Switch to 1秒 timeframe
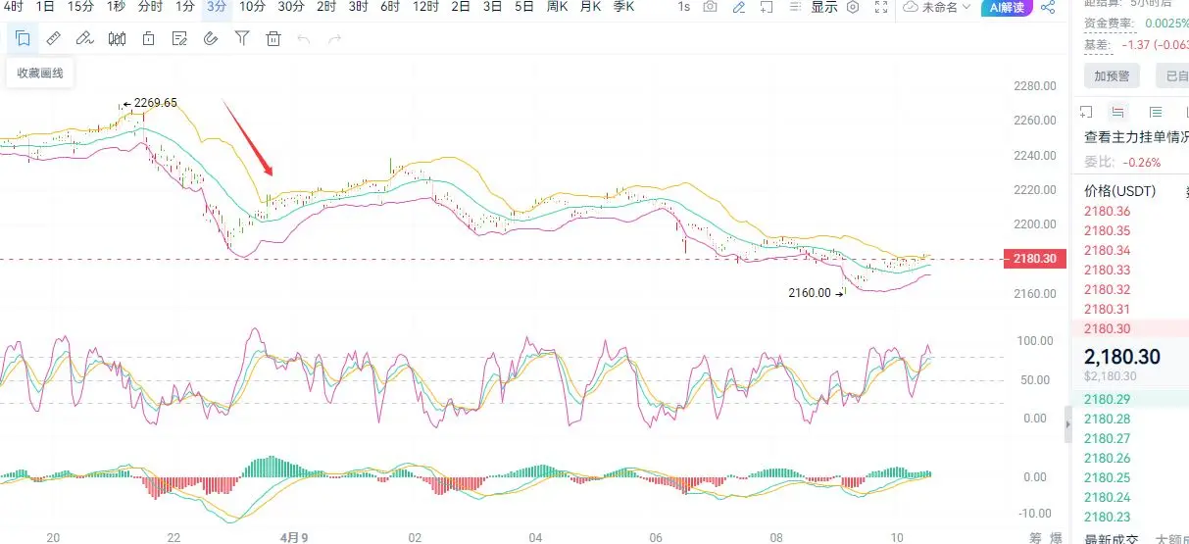Image resolution: width=1189 pixels, height=544 pixels. (x=116, y=6)
